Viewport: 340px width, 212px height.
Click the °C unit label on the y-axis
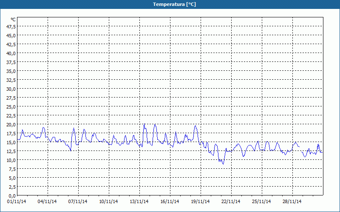coord(13,20)
